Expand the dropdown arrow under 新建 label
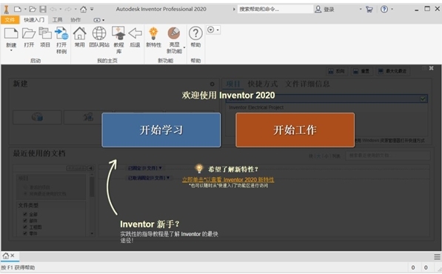This screenshot has height=274, width=442. pos(11,50)
